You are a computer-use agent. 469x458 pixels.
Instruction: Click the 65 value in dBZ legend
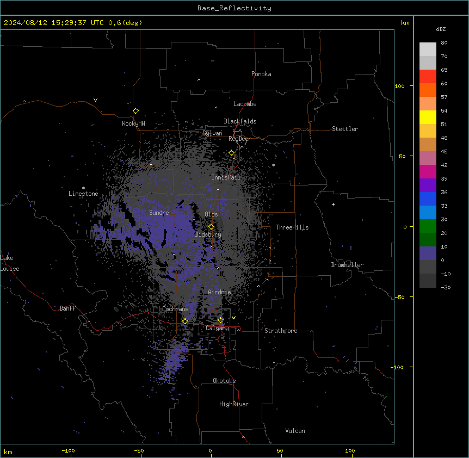pyautogui.click(x=444, y=70)
